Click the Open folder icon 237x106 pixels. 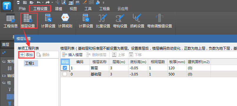point(32,2)
